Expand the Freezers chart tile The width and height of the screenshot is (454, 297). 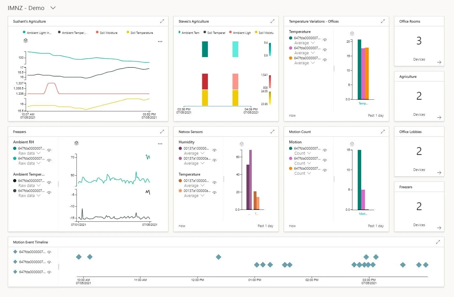coord(162,132)
